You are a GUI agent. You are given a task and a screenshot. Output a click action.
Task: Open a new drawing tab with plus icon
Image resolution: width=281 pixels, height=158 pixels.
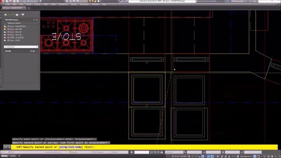point(29,8)
